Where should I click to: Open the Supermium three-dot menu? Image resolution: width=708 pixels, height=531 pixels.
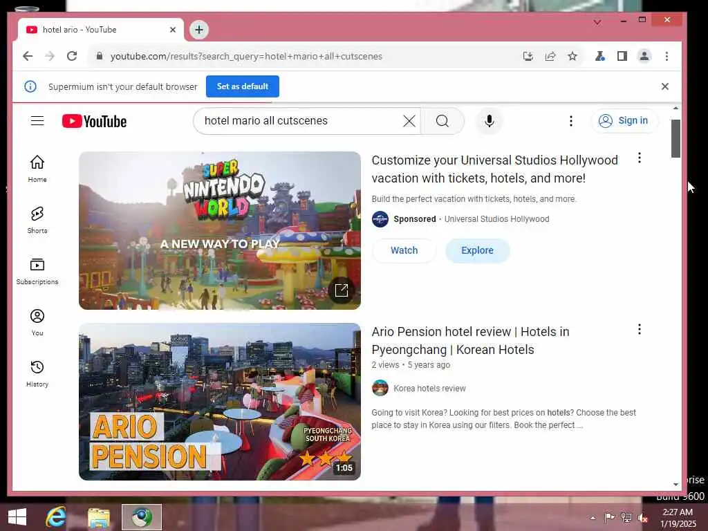667,56
